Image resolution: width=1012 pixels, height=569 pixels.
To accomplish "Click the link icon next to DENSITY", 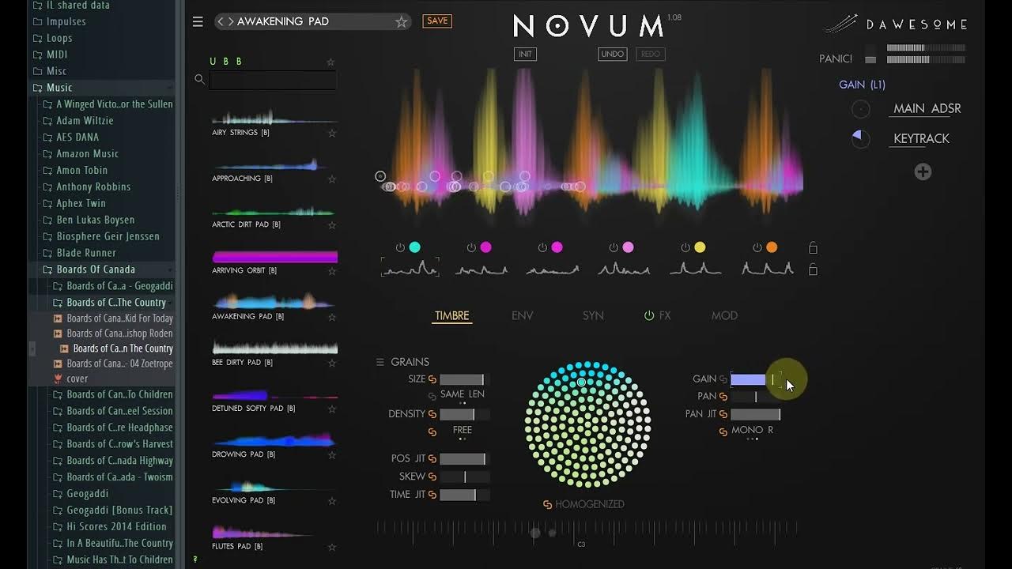I will click(x=432, y=414).
